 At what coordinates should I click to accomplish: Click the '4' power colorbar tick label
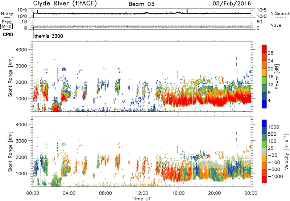click(x=269, y=101)
